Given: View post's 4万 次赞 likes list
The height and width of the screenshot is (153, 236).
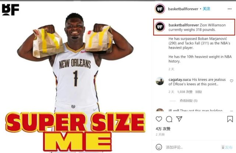Looking at the screenshot, I should [x=163, y=129].
